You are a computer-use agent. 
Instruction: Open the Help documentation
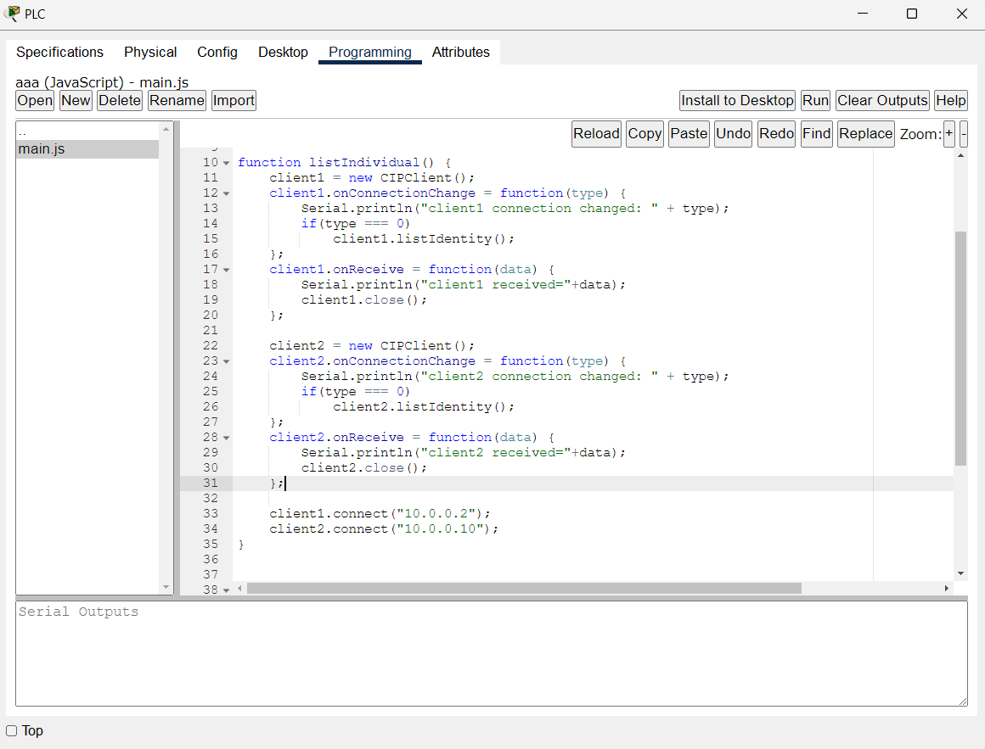pyautogui.click(x=950, y=100)
